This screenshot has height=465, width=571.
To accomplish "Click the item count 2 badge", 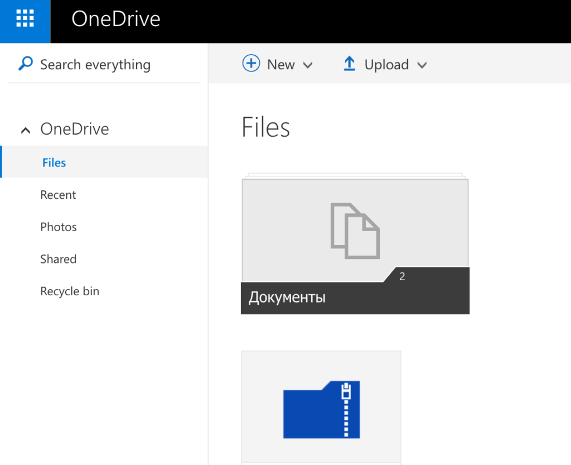I will [x=402, y=276].
